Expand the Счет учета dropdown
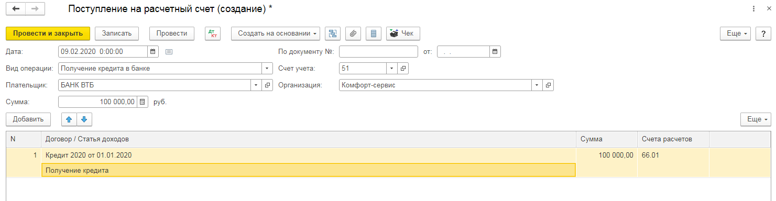This screenshot has width=776, height=201. pos(392,69)
